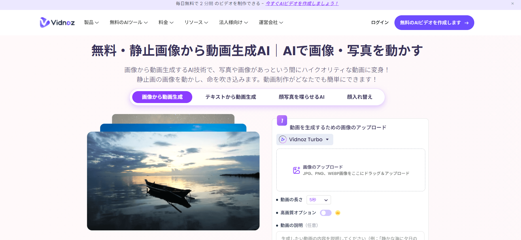The height and width of the screenshot is (240, 521).
Task: Toggle the 高画質オプション switch
Action: coord(326,213)
